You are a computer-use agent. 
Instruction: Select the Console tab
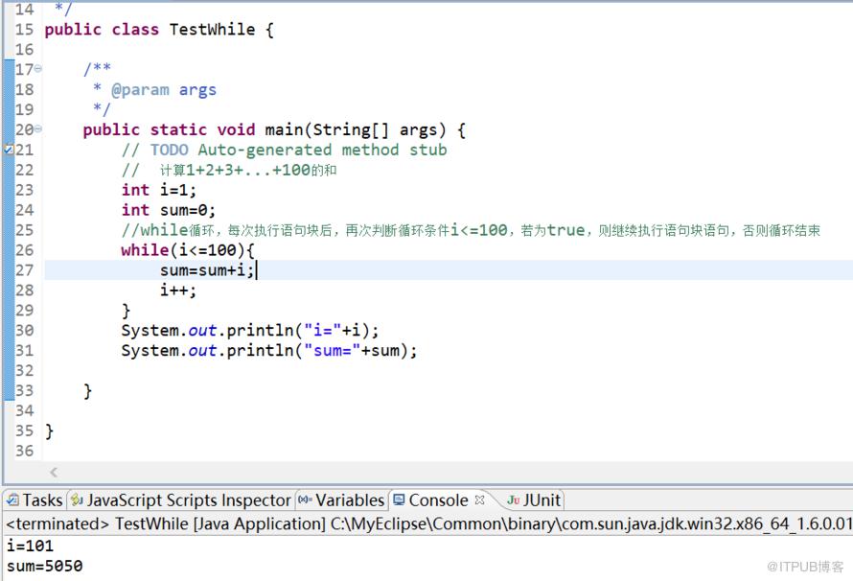coord(438,500)
